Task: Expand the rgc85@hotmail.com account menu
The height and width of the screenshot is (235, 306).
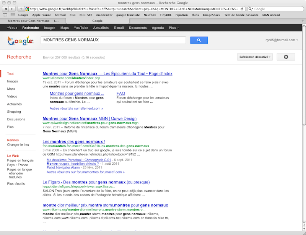Action: point(282,40)
